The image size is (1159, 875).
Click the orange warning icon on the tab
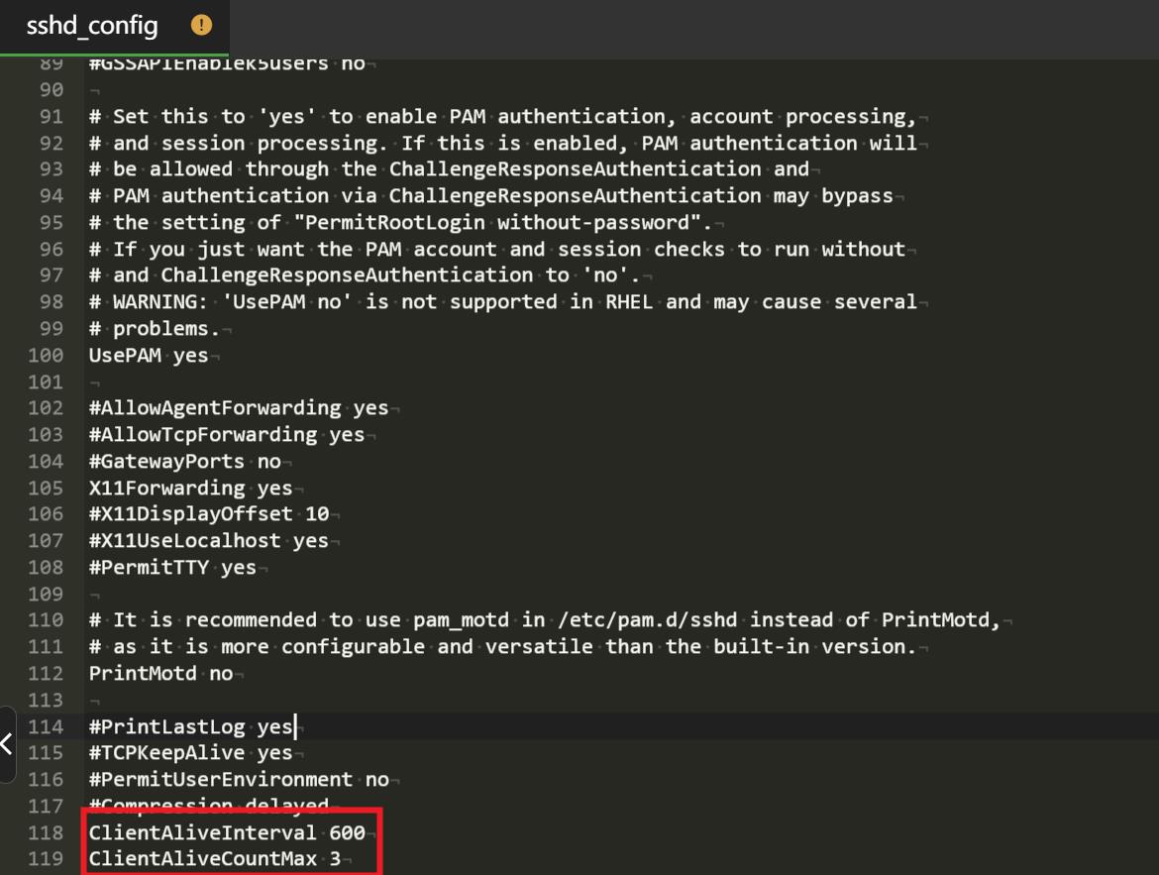coord(201,26)
